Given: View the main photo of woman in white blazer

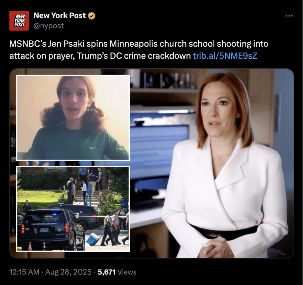Looking at the screenshot, I should point(212,163).
